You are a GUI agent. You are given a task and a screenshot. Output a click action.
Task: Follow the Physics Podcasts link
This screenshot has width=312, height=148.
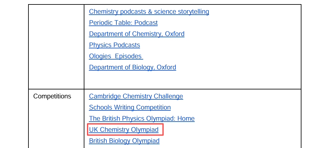(114, 45)
